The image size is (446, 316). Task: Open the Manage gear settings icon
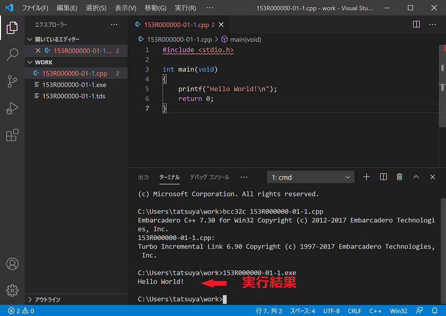pyautogui.click(x=12, y=290)
